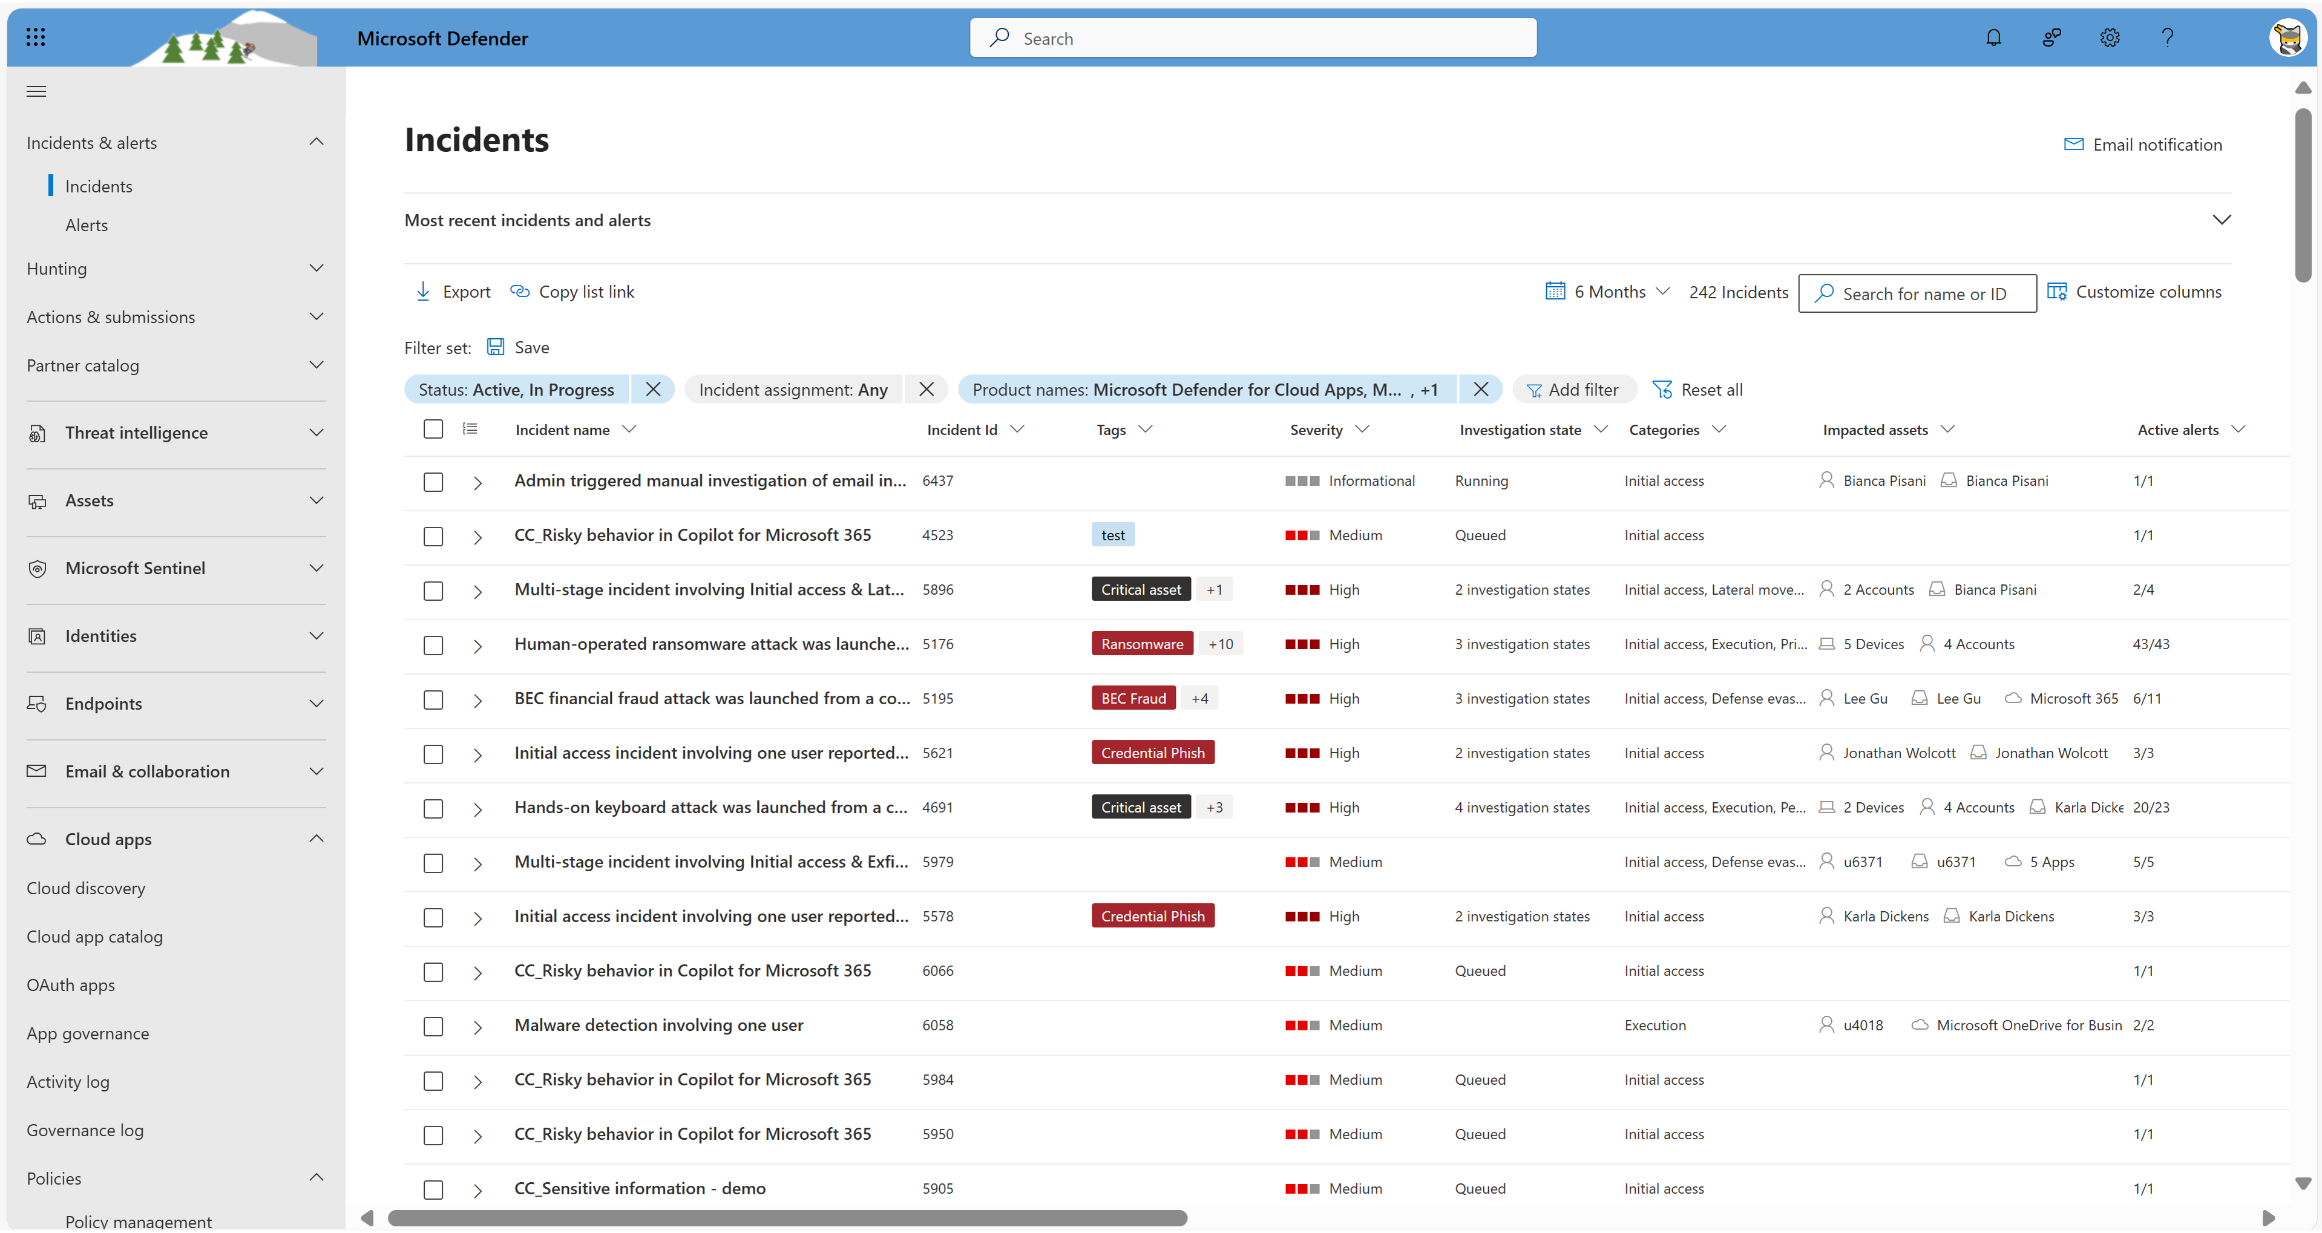Click the Customize columns icon
The width and height of the screenshot is (2322, 1233).
point(2056,291)
